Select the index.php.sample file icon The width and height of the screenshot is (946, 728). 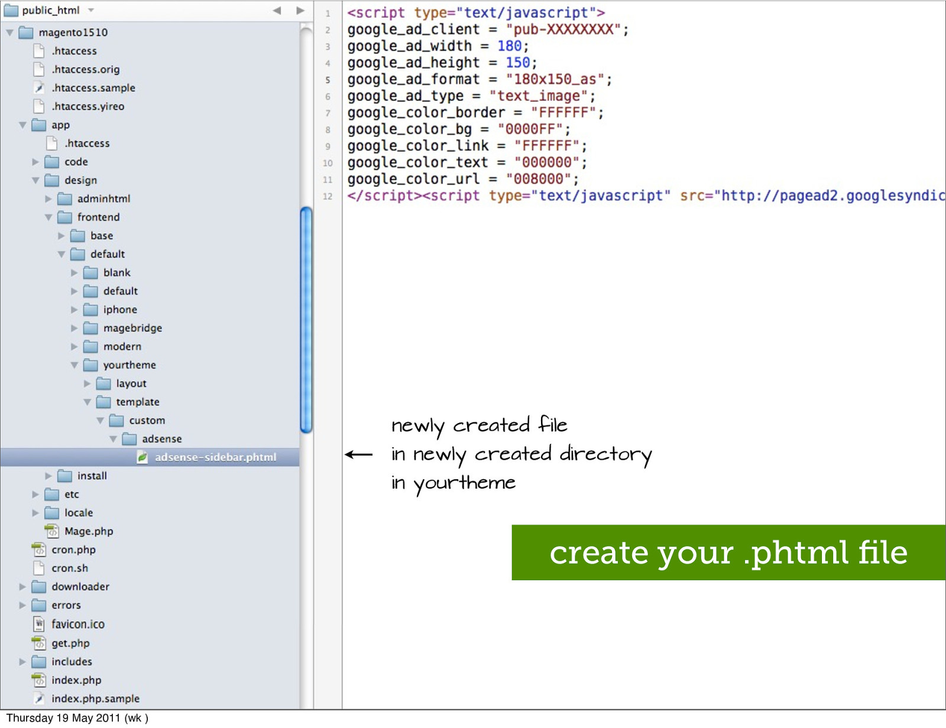[39, 698]
